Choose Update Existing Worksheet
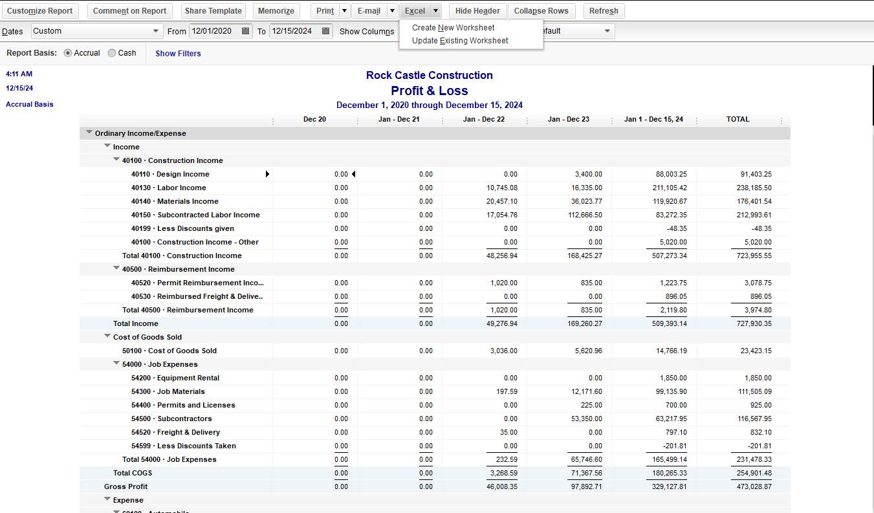The height and width of the screenshot is (513, 874). [460, 41]
